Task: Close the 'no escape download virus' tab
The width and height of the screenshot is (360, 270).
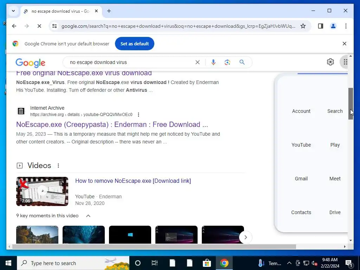Action: click(96, 11)
